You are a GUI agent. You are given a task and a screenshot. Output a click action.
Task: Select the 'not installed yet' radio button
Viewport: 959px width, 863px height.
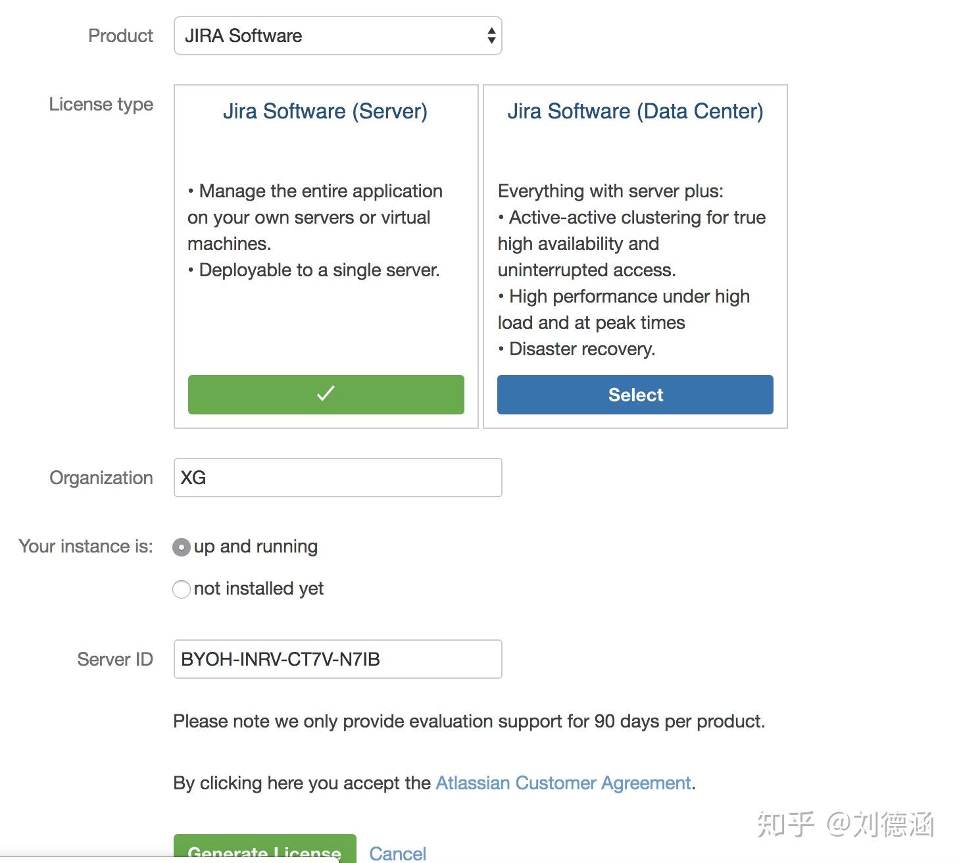(182, 589)
